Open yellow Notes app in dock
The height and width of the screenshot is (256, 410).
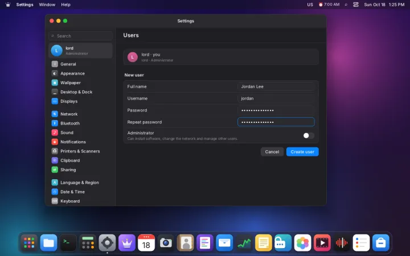click(x=263, y=243)
